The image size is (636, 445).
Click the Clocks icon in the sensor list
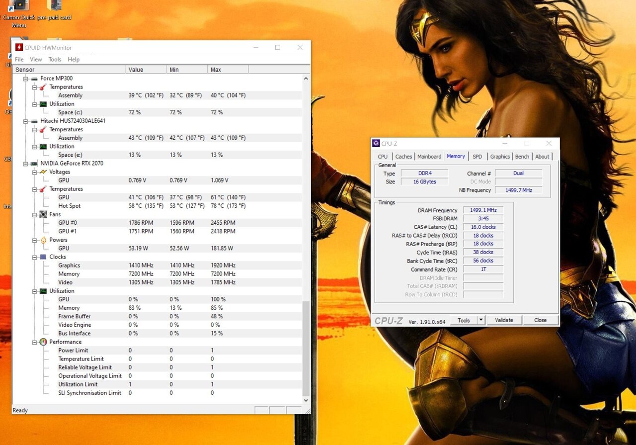43,257
